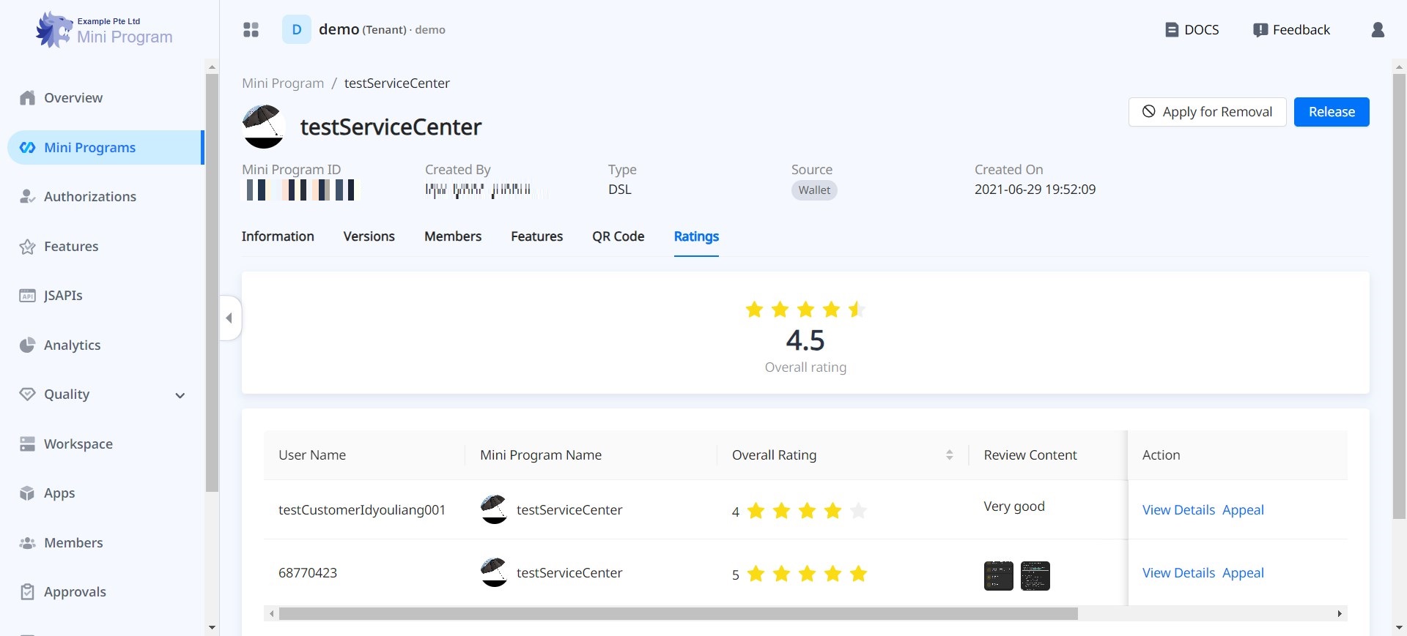Screen dimensions: 1407x636
Task: Open JSAPIs section in sidebar
Action: coord(63,296)
